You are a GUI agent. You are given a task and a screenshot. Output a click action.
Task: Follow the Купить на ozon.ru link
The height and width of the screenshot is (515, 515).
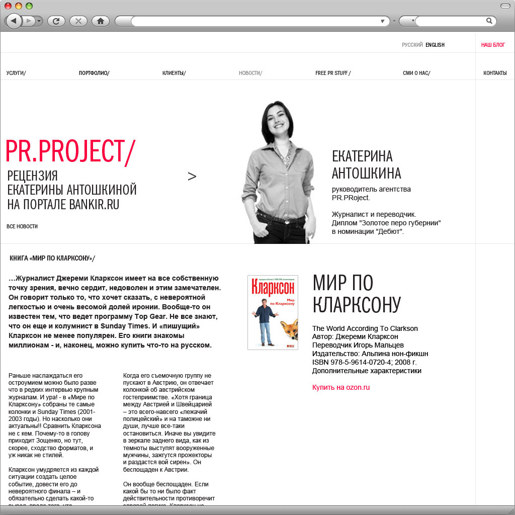pos(341,387)
